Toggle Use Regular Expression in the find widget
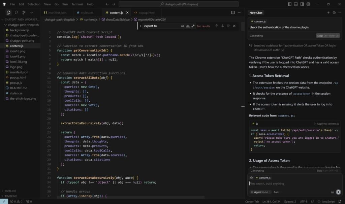This screenshot has height=204, width=345. coord(193,26)
